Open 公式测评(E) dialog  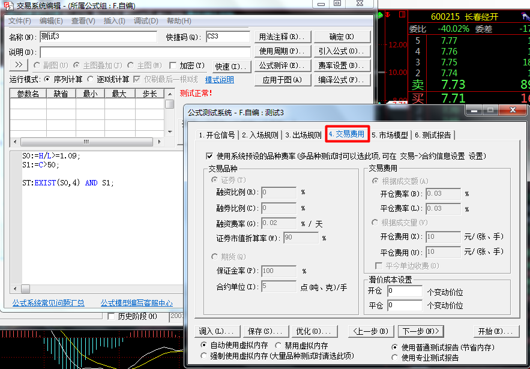(282, 65)
